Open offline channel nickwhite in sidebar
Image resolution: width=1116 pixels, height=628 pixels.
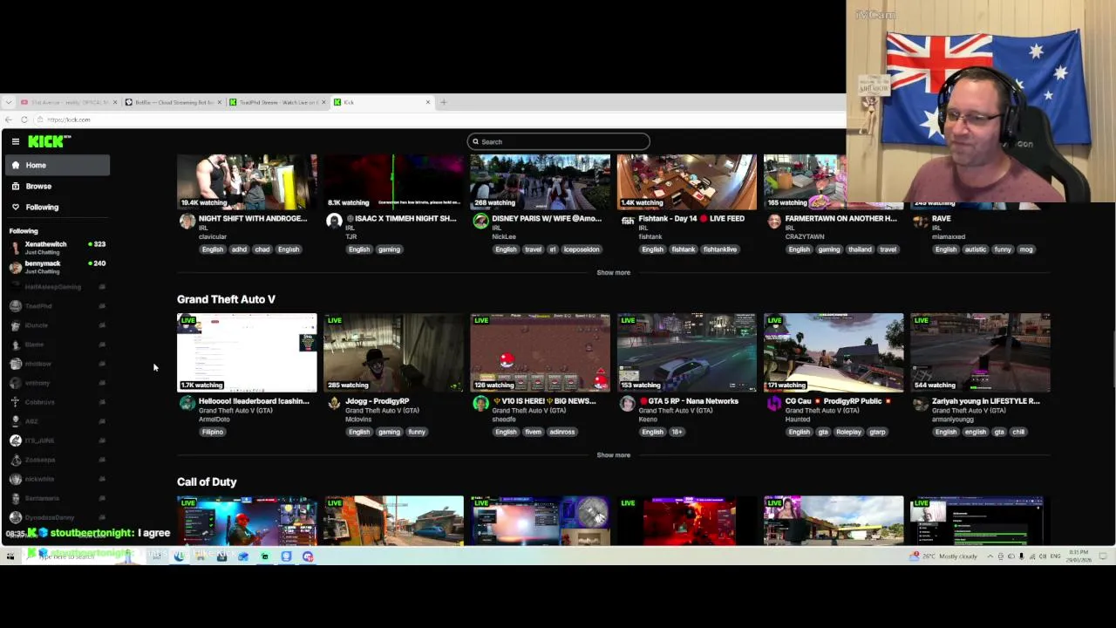pyautogui.click(x=58, y=478)
